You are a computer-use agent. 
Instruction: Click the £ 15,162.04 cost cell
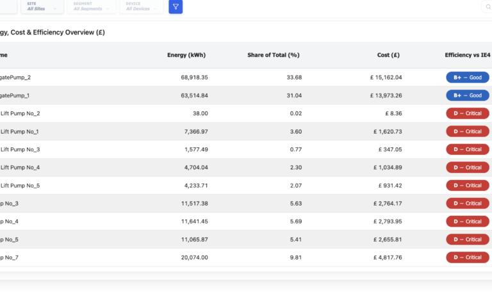click(x=386, y=77)
